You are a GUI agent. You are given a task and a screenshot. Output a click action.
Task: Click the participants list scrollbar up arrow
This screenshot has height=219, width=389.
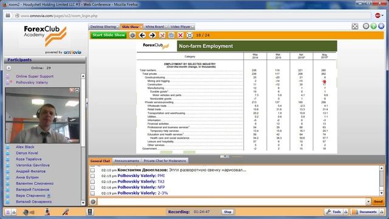click(x=83, y=76)
